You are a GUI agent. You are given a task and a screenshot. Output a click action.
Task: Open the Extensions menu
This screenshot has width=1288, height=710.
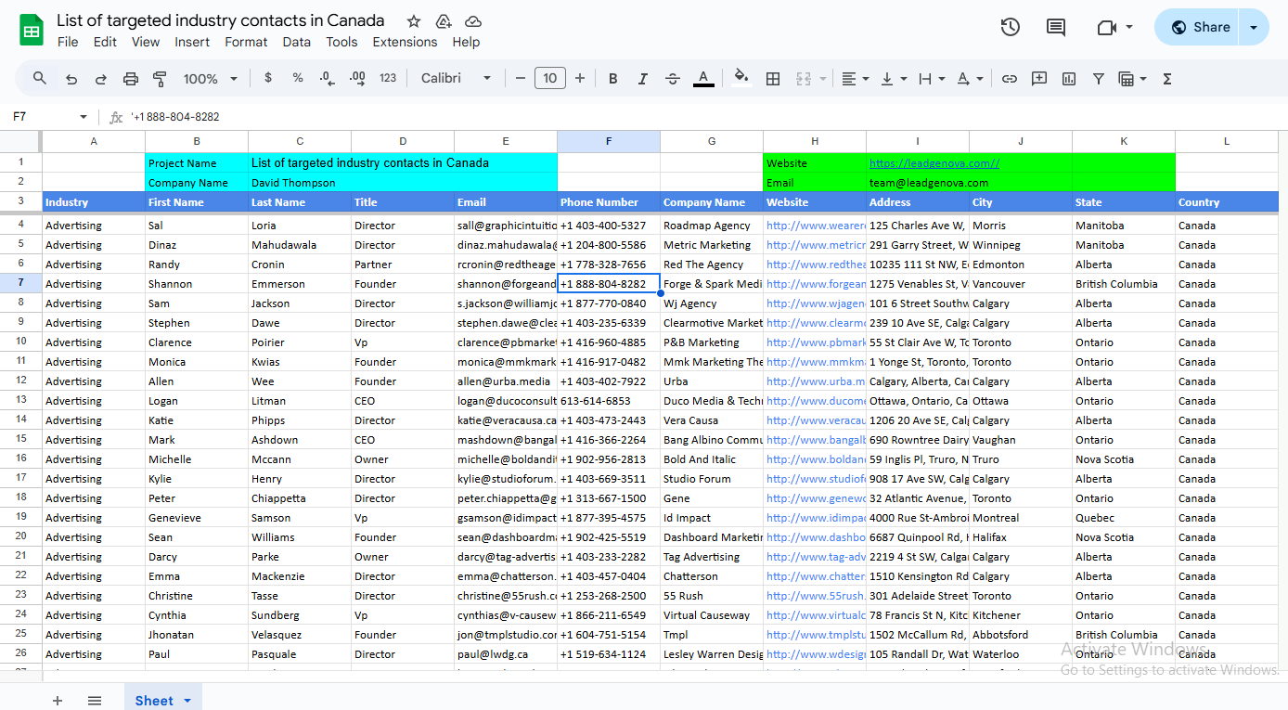click(405, 42)
